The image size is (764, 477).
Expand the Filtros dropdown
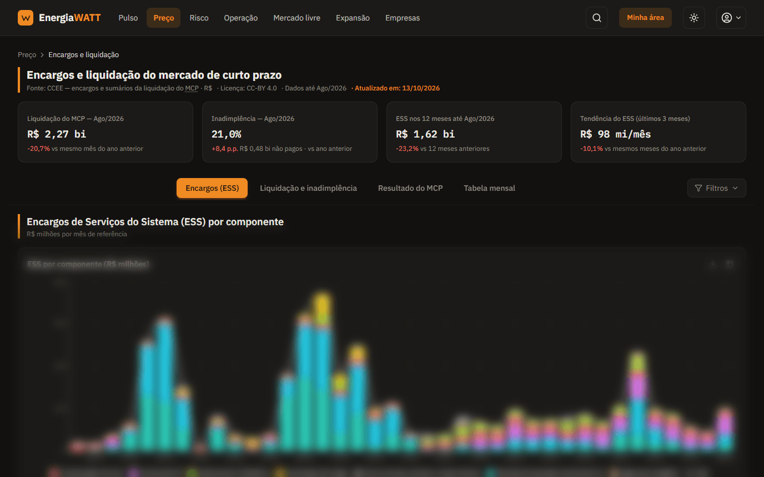pos(716,188)
